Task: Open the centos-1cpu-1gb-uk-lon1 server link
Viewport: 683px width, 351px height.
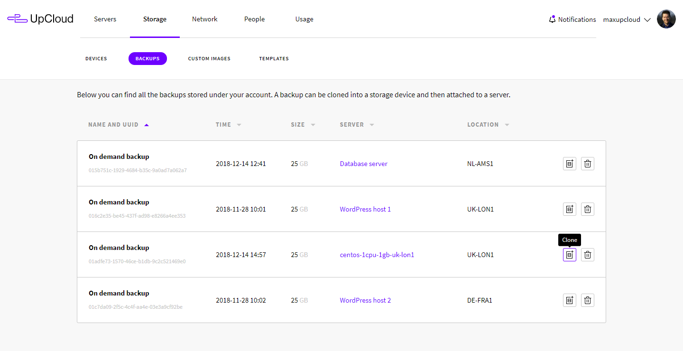Action: (x=377, y=255)
